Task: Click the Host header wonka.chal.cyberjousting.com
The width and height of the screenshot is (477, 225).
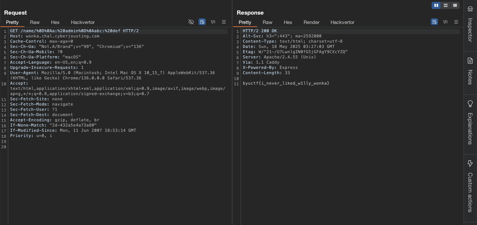Action: 55,36
